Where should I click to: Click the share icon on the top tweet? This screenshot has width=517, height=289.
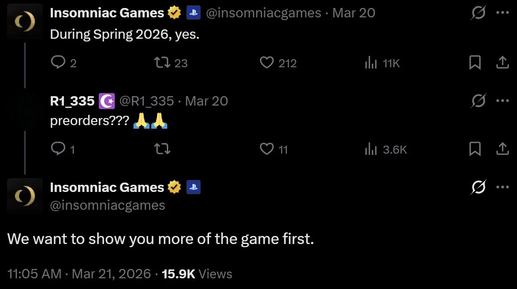(x=502, y=63)
